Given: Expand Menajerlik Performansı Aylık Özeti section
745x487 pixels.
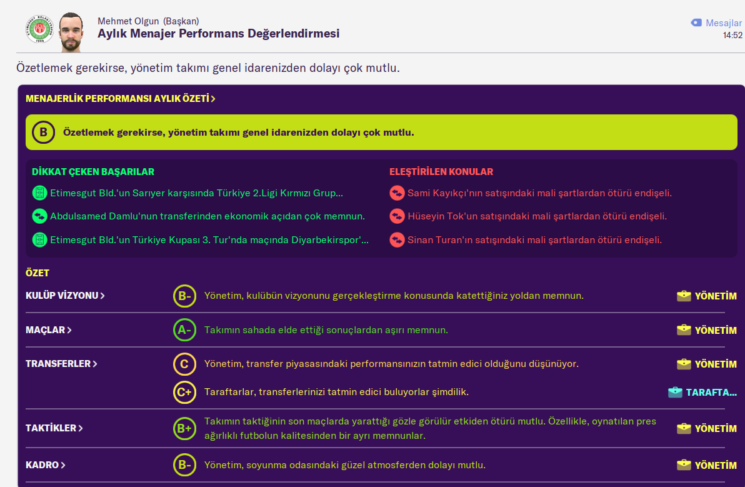Looking at the screenshot, I should point(120,99).
